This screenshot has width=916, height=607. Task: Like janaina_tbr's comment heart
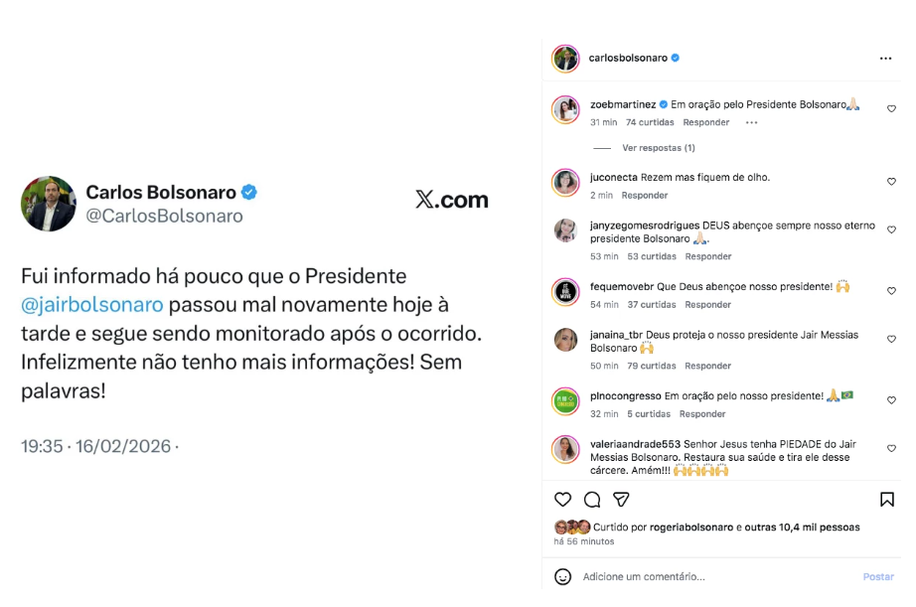coord(891,340)
